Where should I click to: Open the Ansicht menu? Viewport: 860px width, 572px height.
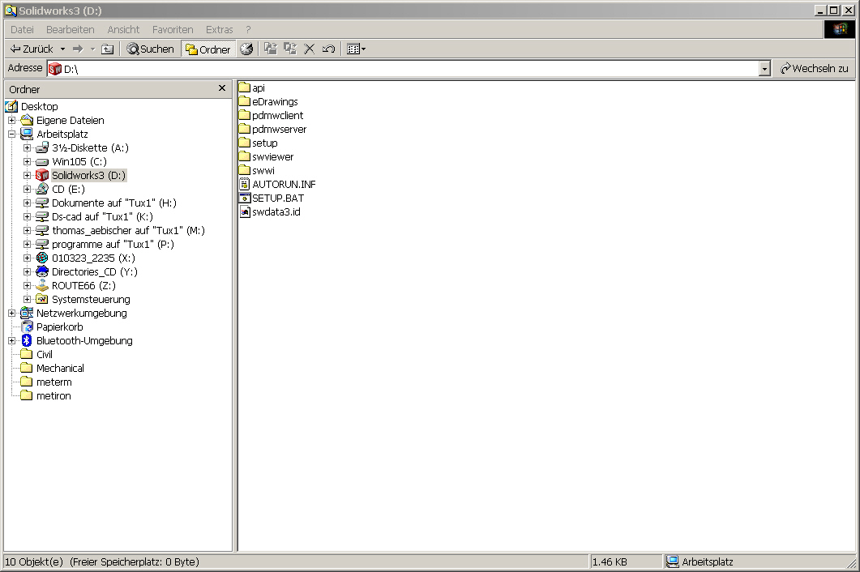point(123,29)
